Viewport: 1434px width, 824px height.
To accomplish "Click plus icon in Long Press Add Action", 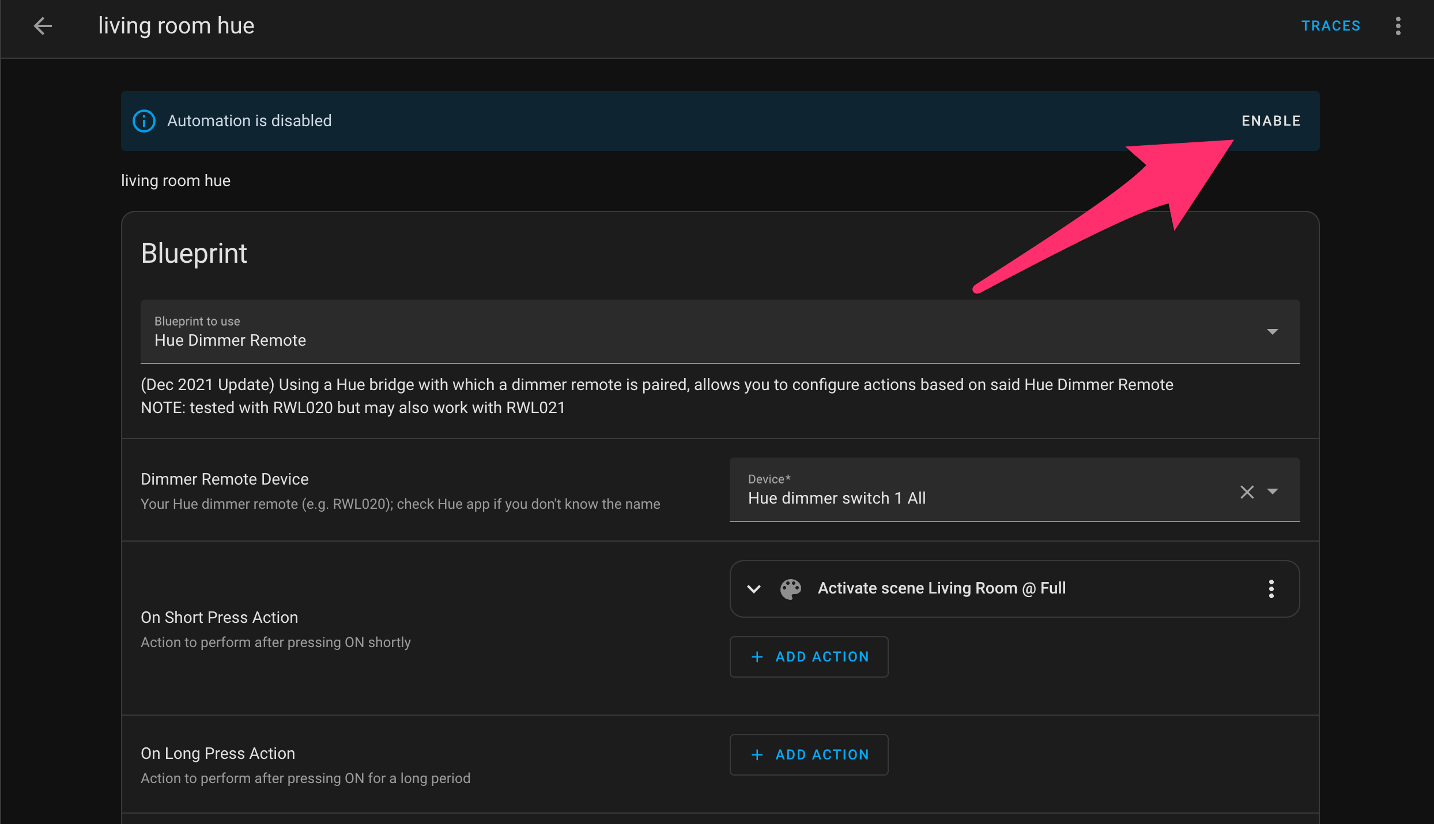I will (x=757, y=755).
